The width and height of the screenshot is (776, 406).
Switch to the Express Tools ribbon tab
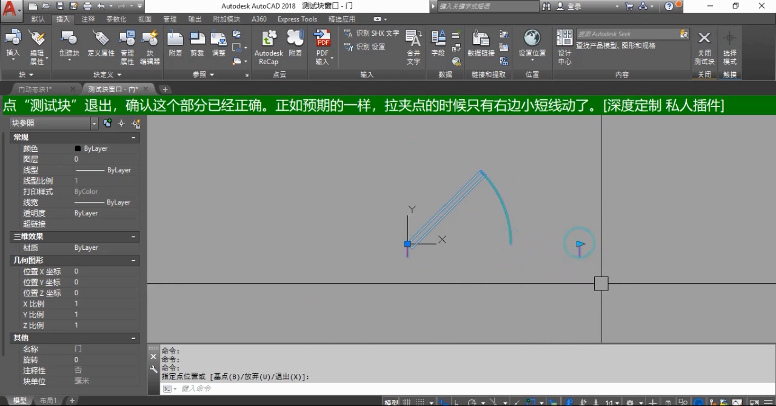(x=297, y=19)
